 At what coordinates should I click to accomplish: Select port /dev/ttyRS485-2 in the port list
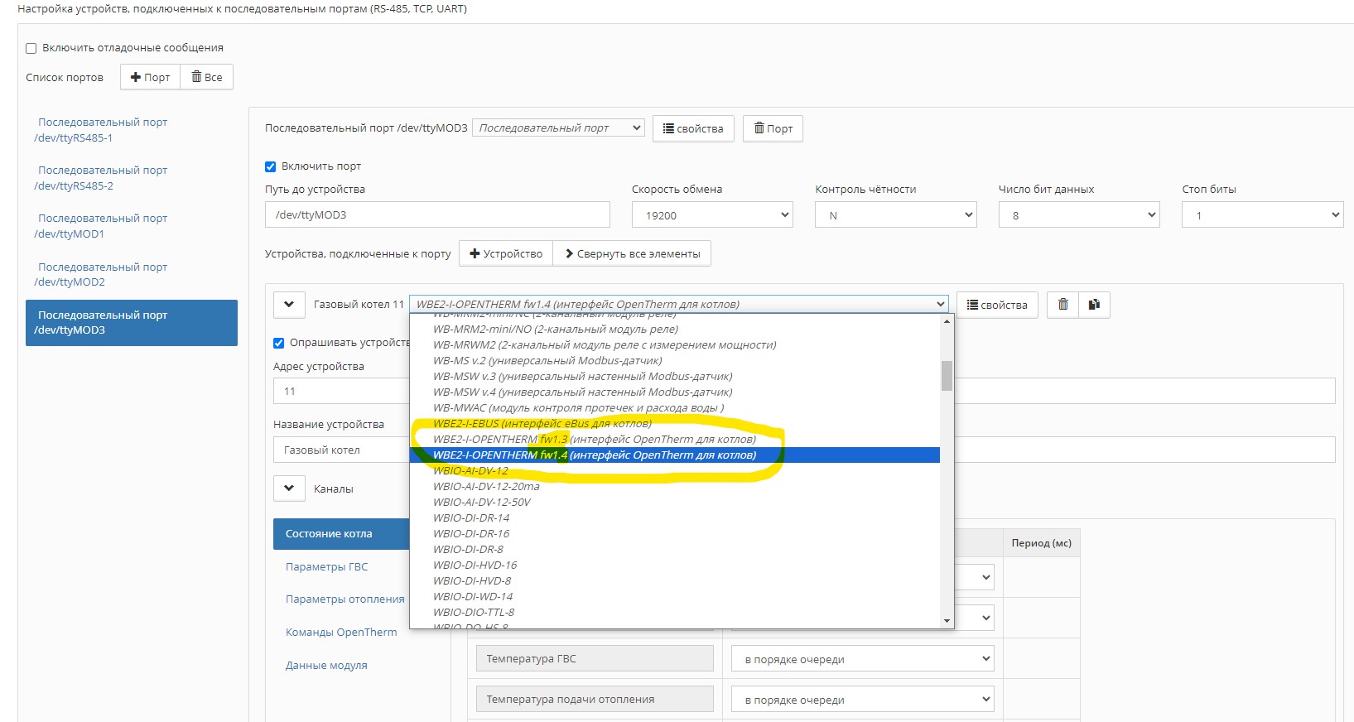[132, 178]
